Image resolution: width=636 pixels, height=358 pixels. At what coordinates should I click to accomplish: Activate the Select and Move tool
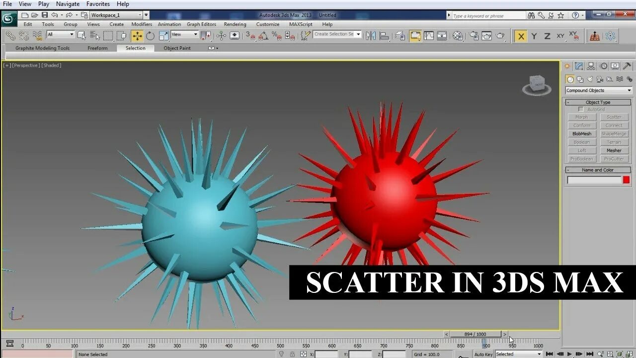(x=137, y=36)
